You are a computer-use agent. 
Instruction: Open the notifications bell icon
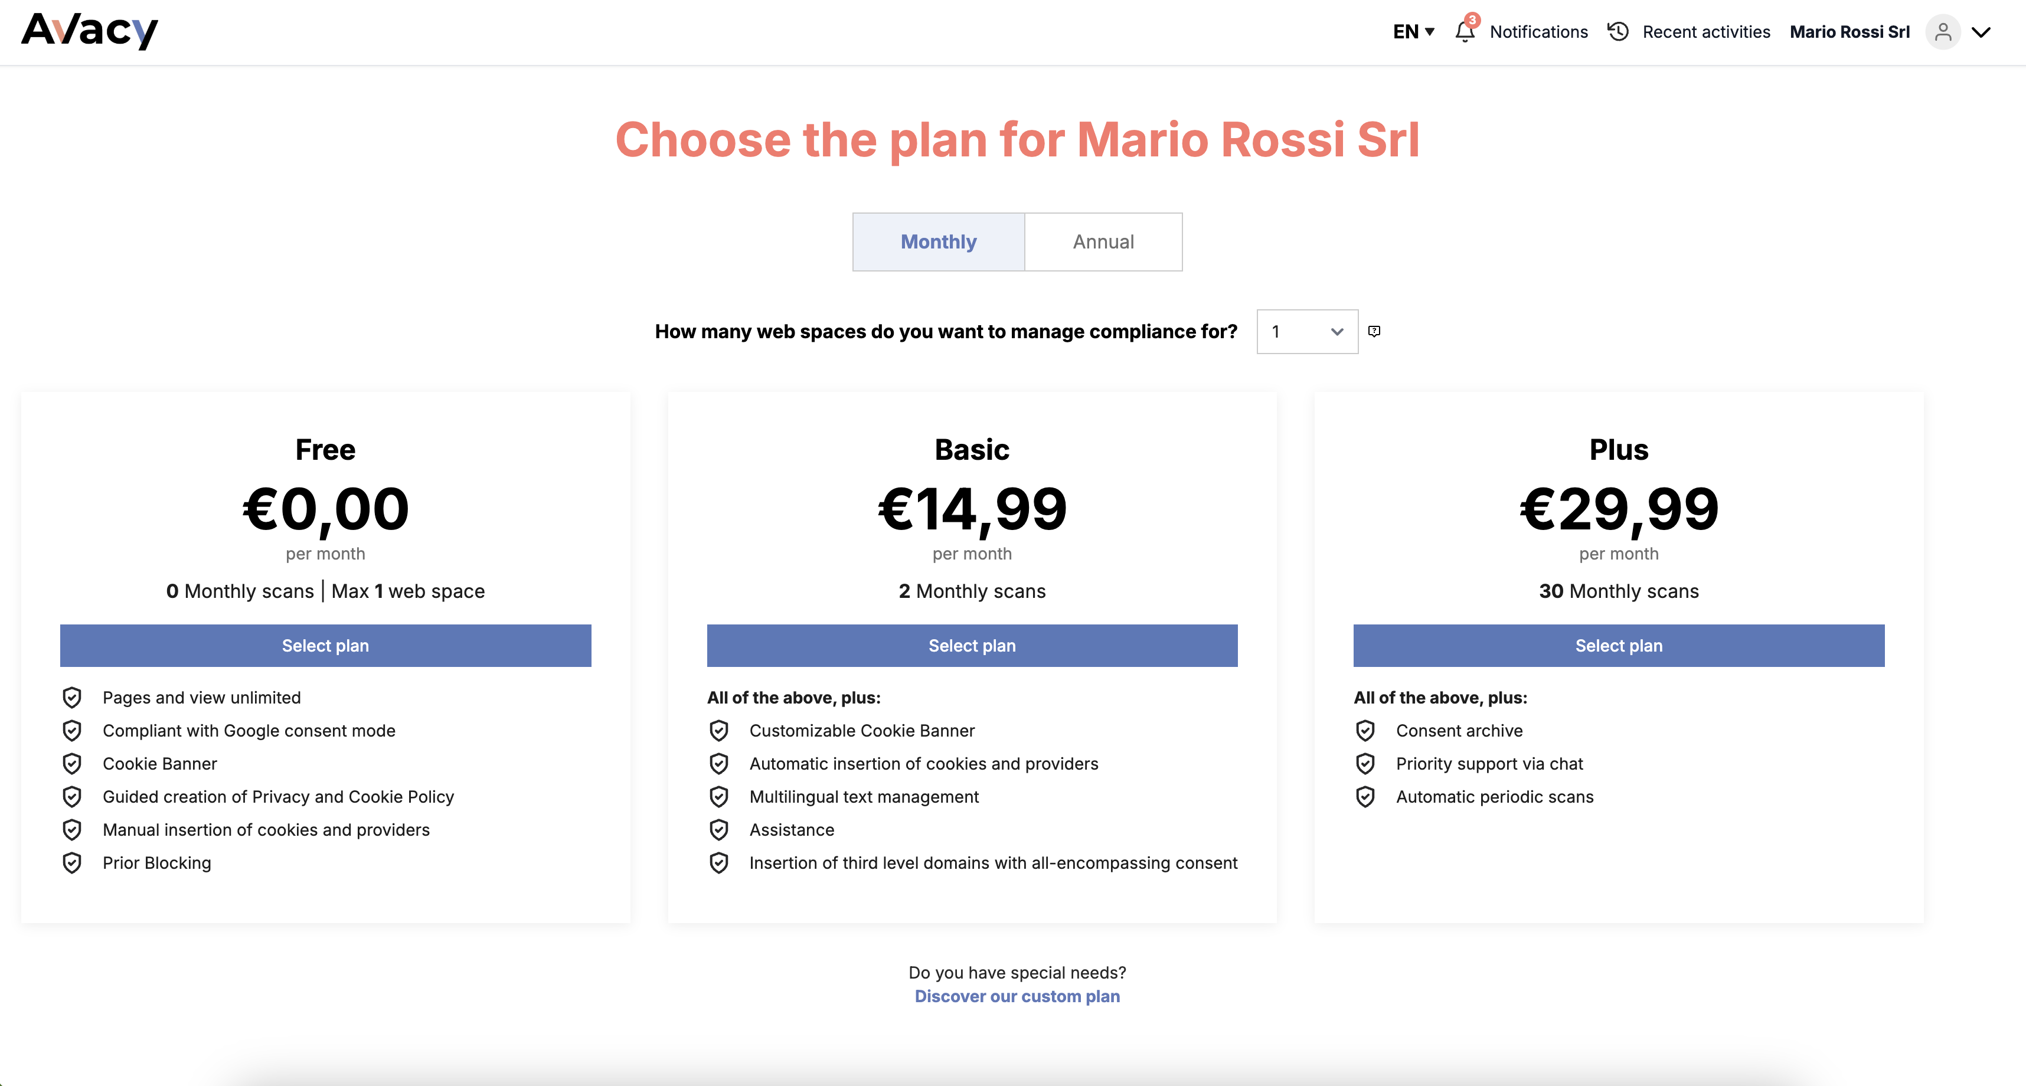1465,31
